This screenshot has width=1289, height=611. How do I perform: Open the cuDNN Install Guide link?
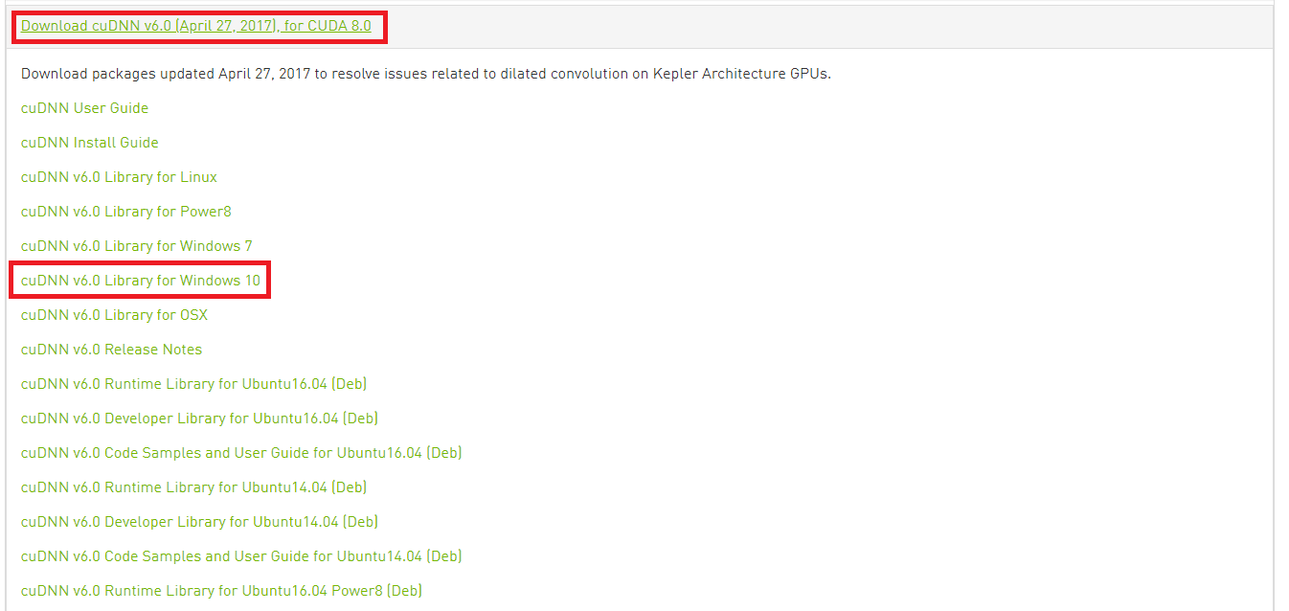(x=90, y=143)
